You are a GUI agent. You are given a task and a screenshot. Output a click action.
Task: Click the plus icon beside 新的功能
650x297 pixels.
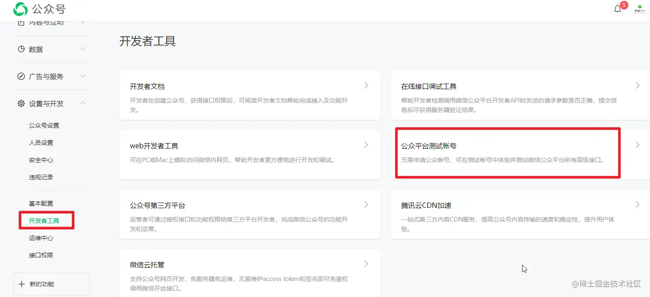[x=22, y=284]
